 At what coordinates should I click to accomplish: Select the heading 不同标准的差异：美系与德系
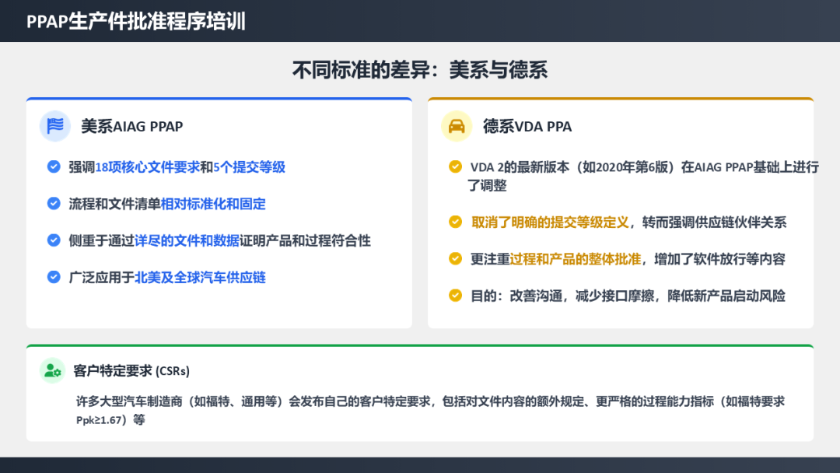tap(420, 70)
